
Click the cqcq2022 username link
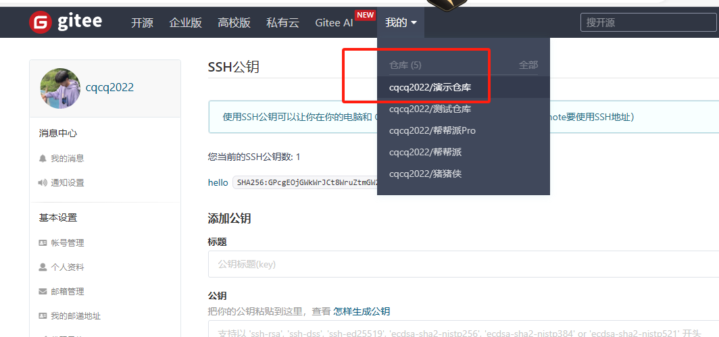click(x=109, y=88)
